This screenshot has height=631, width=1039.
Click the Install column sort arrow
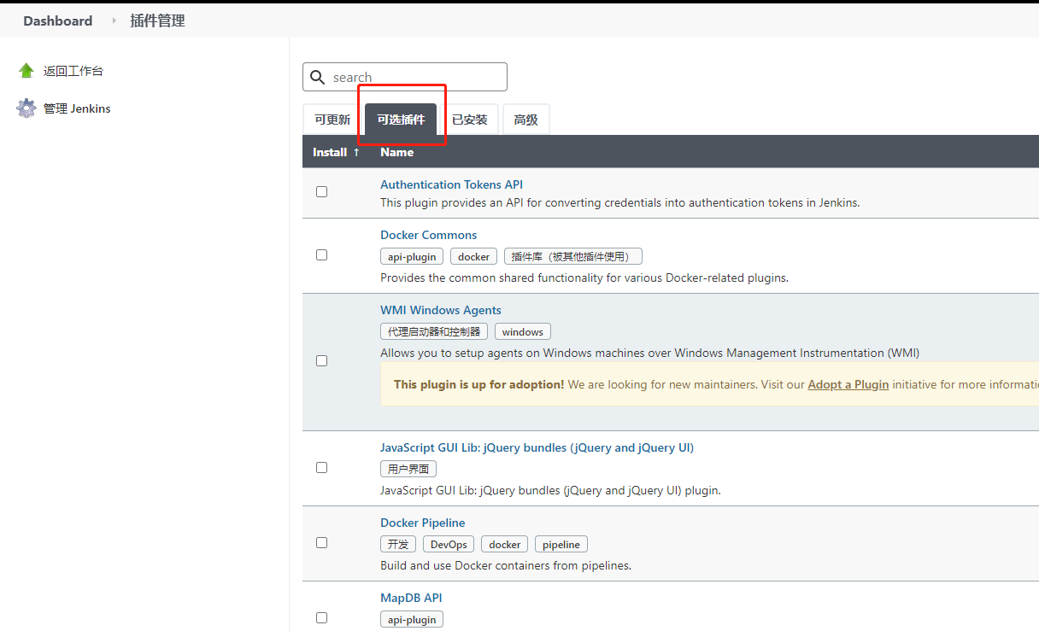pos(356,153)
